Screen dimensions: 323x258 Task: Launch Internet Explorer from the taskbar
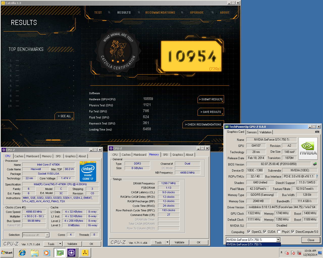pyautogui.click(x=22, y=253)
